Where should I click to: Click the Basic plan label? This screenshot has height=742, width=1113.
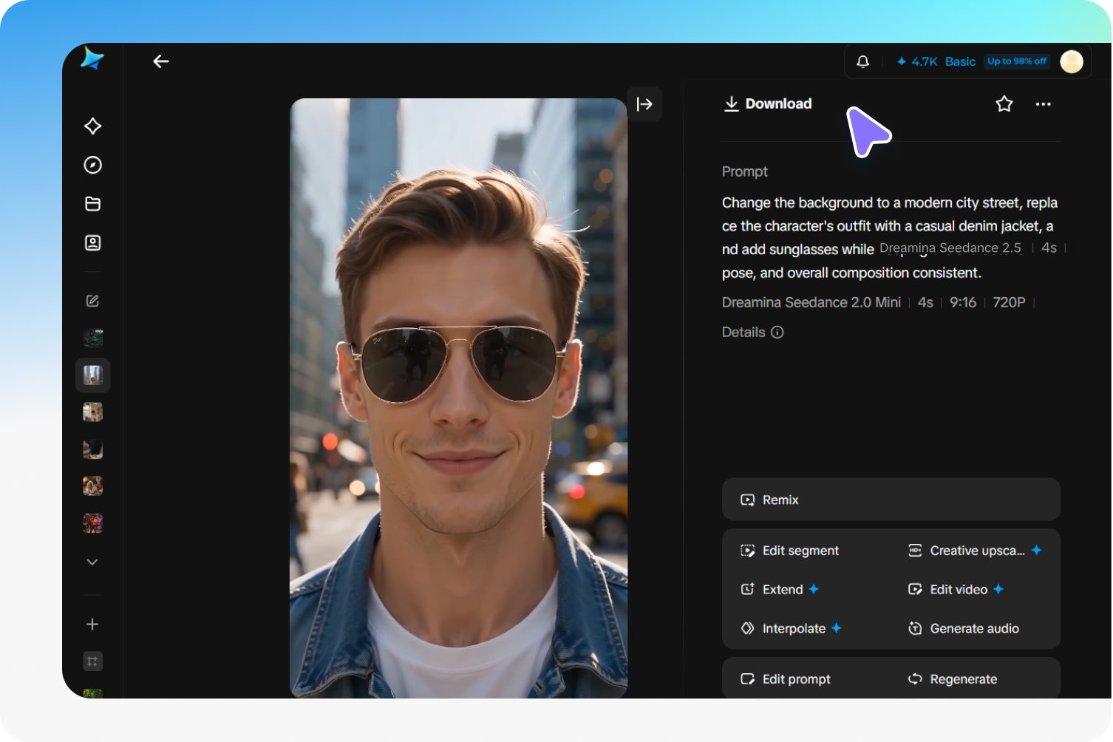[960, 61]
